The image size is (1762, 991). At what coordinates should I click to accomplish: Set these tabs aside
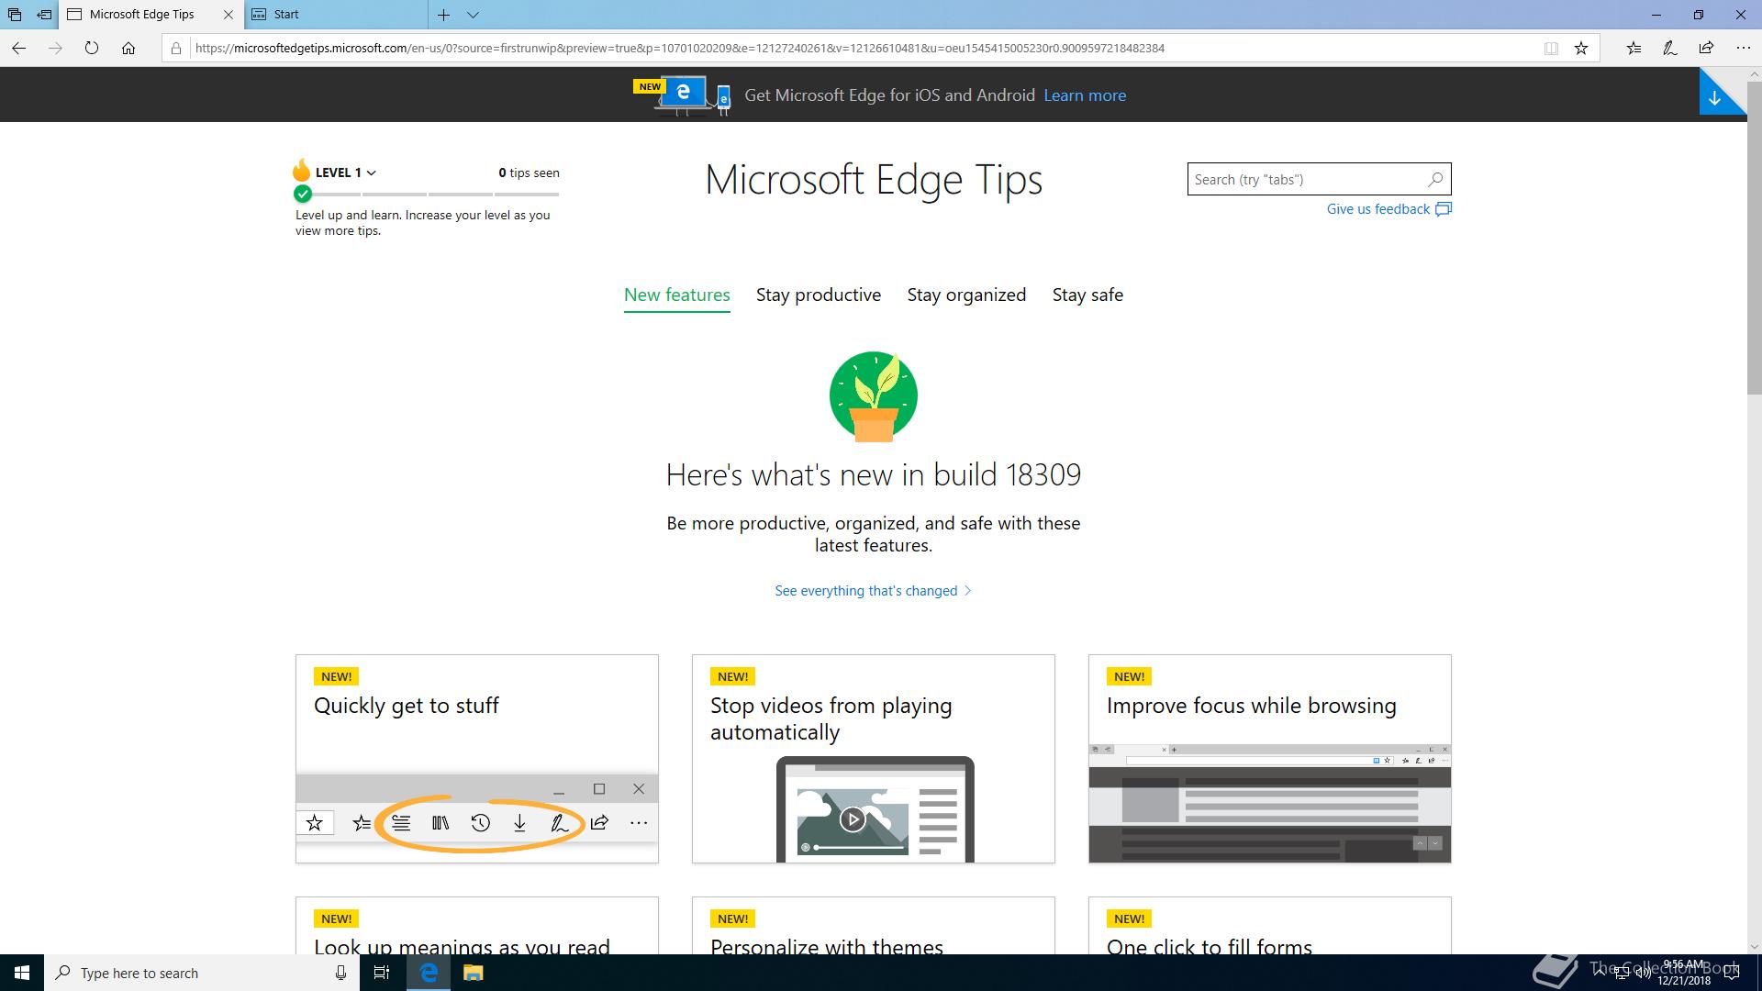[x=43, y=15]
